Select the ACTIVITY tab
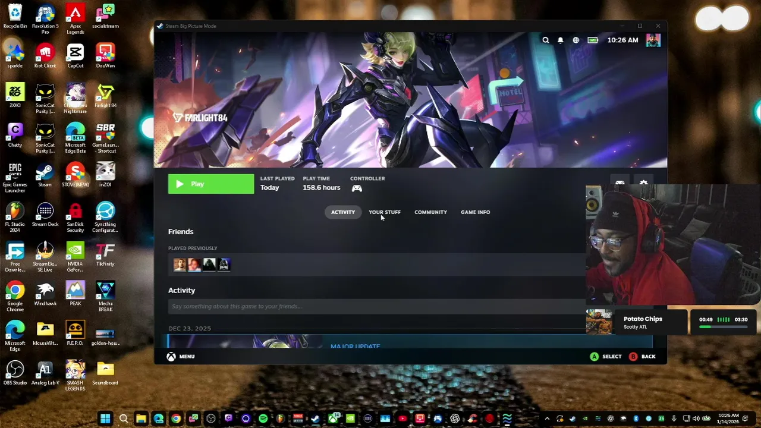761x428 pixels. pyautogui.click(x=343, y=212)
